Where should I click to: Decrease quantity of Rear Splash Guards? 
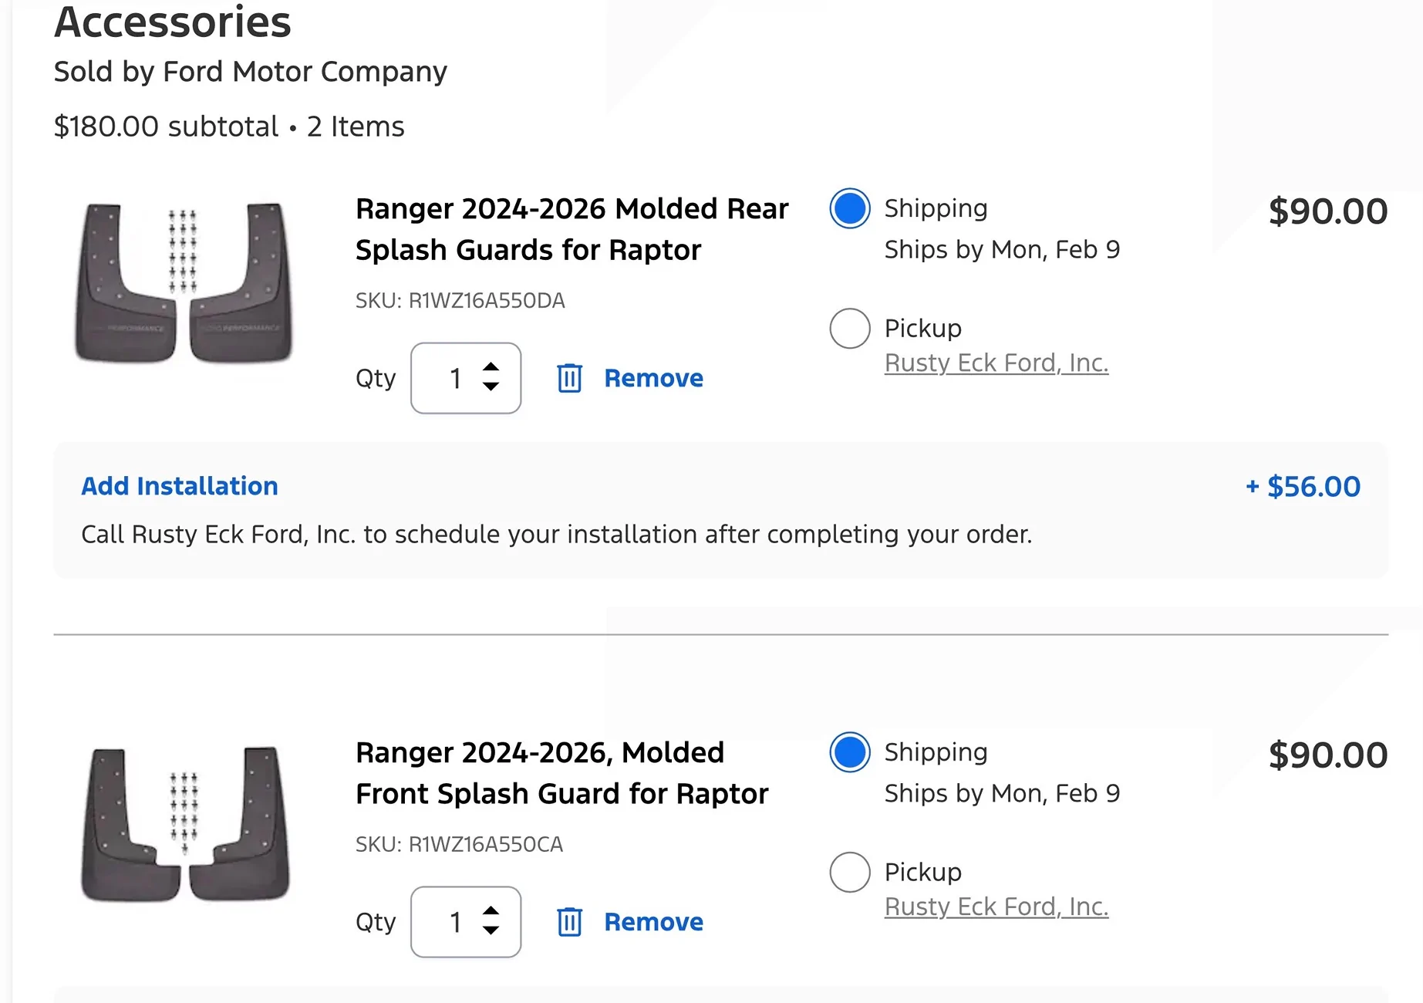pyautogui.click(x=491, y=387)
